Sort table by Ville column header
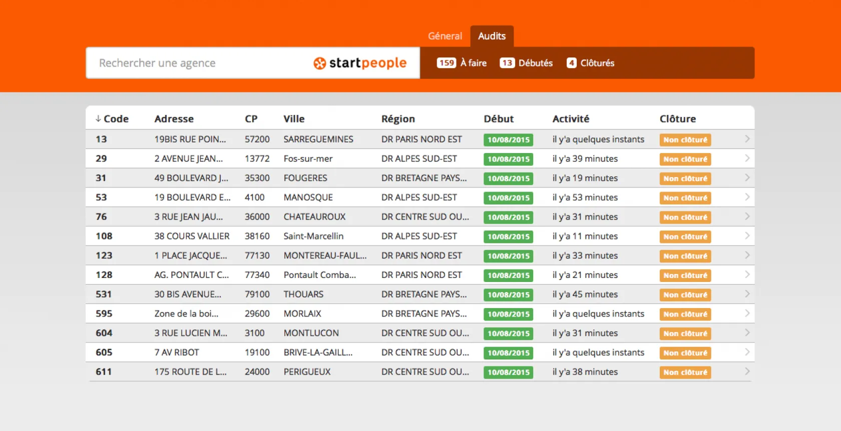The image size is (841, 431). 294,119
